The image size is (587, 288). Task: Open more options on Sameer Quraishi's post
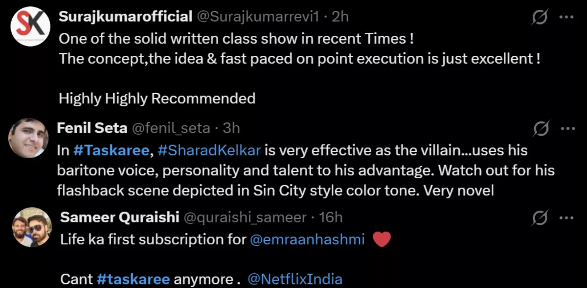click(x=566, y=217)
